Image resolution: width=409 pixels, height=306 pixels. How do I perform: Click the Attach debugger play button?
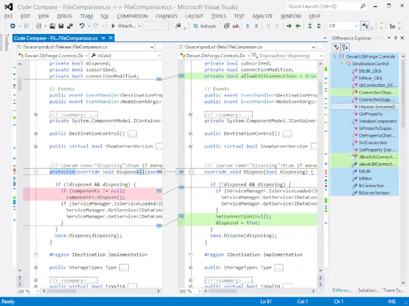tap(112, 26)
